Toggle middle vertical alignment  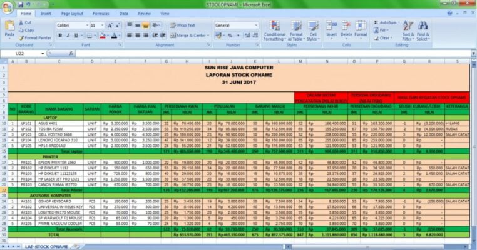138,25
